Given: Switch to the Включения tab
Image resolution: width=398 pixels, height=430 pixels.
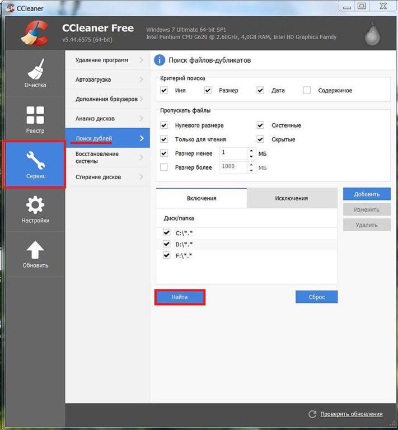Looking at the screenshot, I should coord(202,198).
